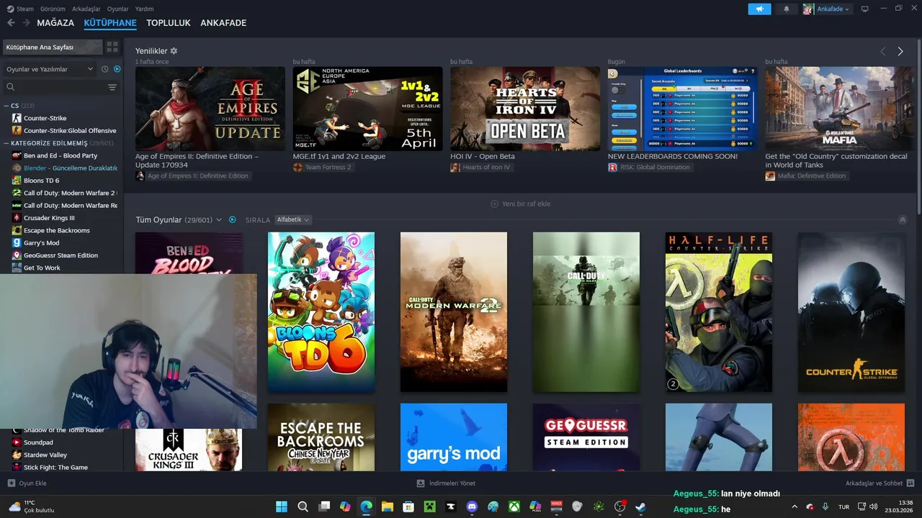Screen dimensions: 922x518
Task: Open the ANKAFADE profile tab
Action: coord(223,23)
